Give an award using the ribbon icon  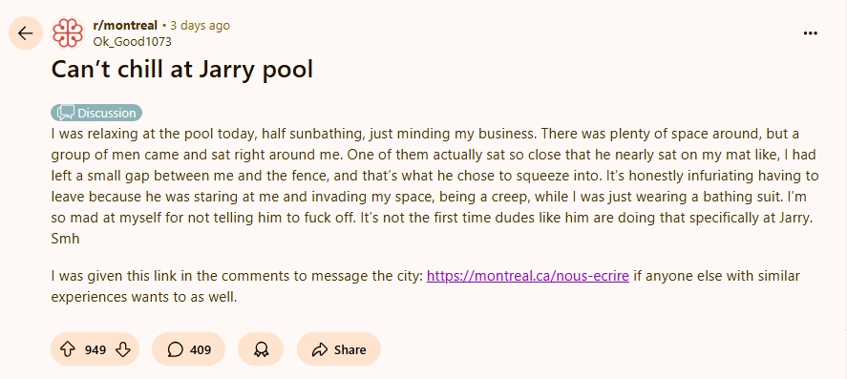click(x=261, y=349)
